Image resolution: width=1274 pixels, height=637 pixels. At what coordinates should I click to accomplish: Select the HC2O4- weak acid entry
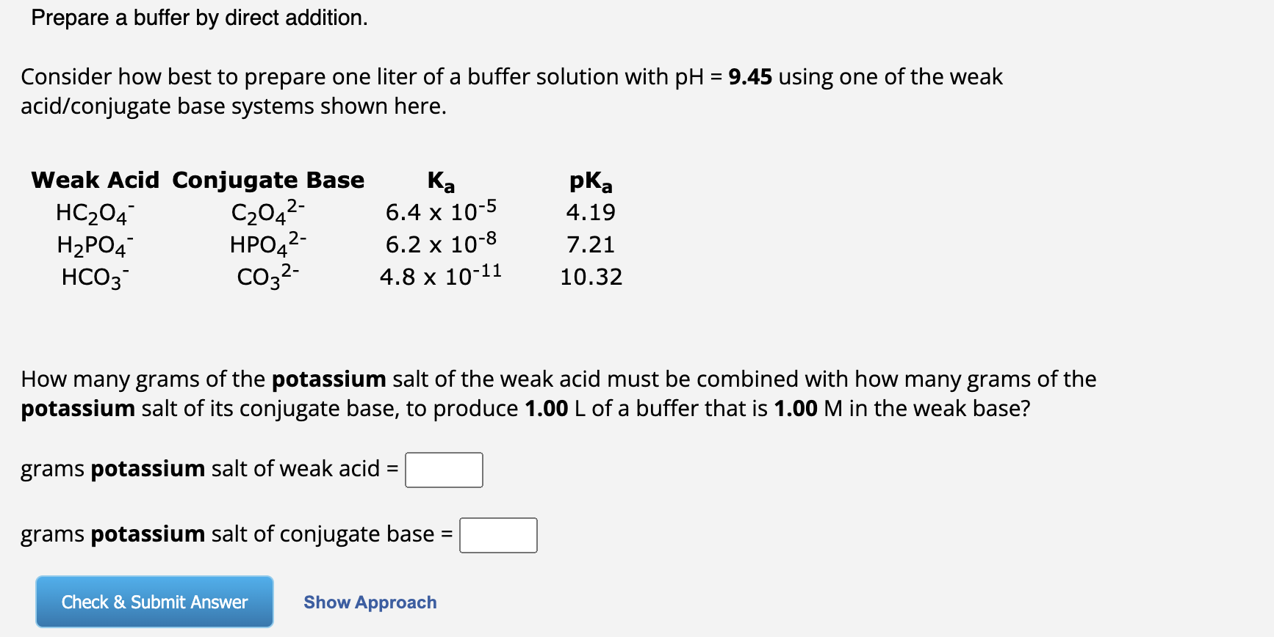point(94,212)
